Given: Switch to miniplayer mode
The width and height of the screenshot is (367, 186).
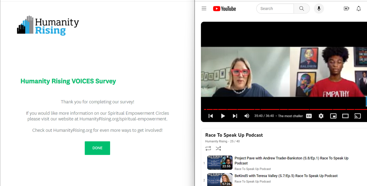Looking at the screenshot, I should (333, 116).
